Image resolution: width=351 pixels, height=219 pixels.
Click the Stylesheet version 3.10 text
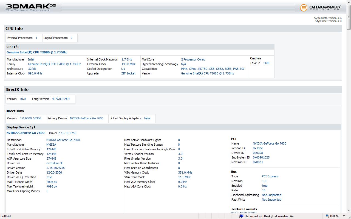point(329,21)
